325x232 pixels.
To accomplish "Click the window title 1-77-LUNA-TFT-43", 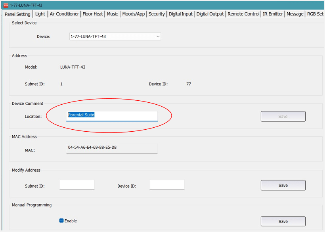I will [26, 5].
